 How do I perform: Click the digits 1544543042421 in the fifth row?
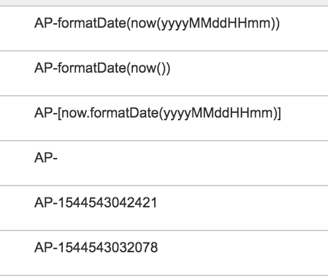tap(107, 203)
